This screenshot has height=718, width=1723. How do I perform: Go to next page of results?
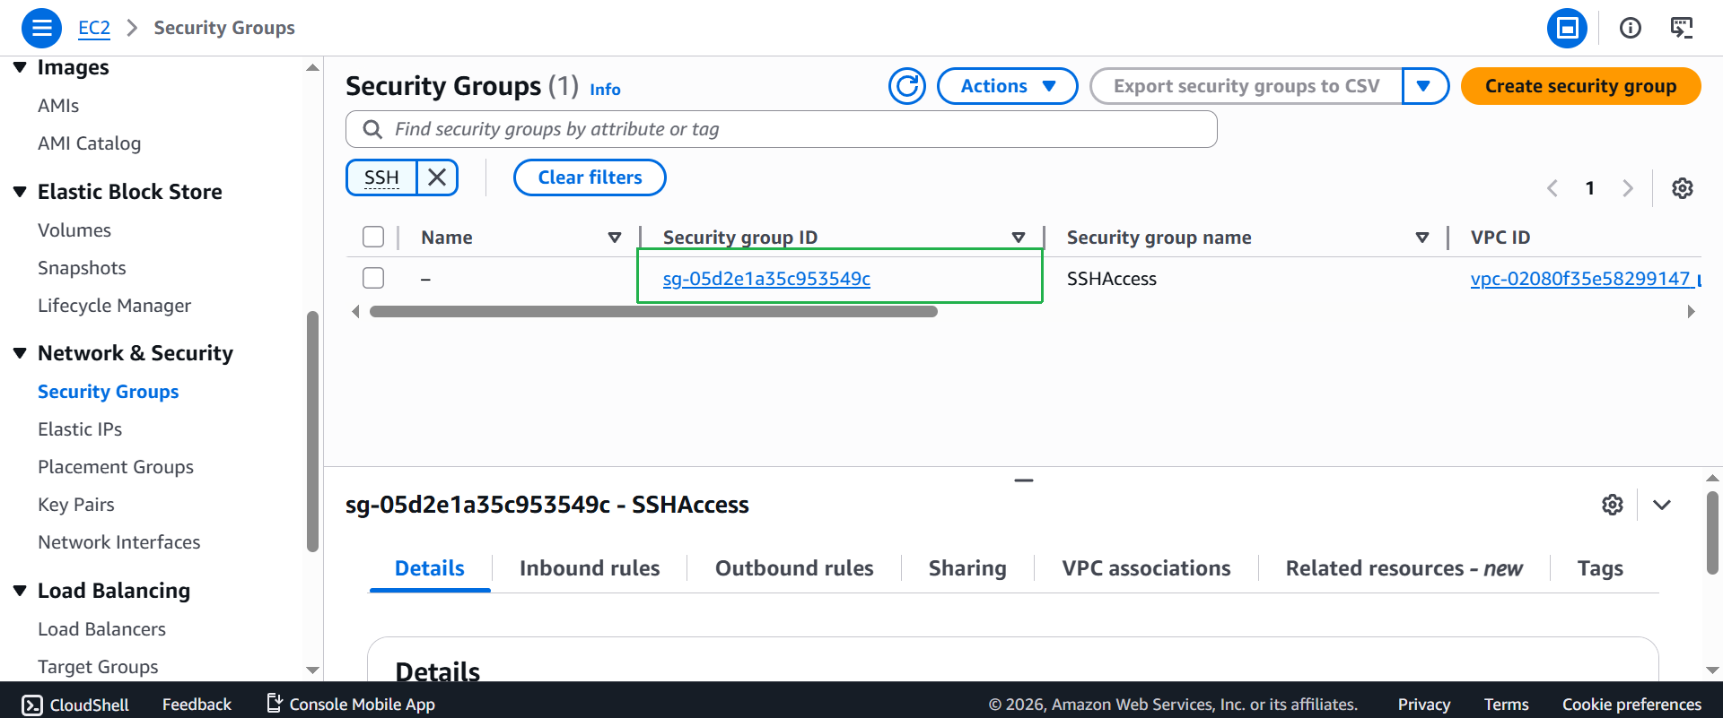pyautogui.click(x=1628, y=188)
